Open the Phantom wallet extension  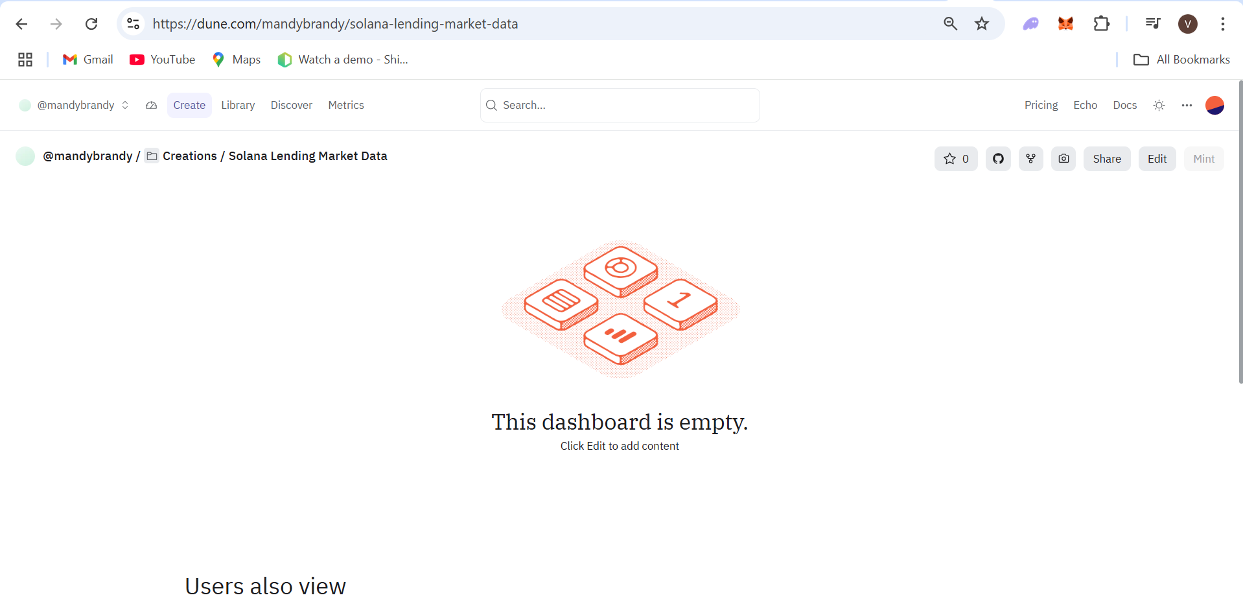(1030, 24)
